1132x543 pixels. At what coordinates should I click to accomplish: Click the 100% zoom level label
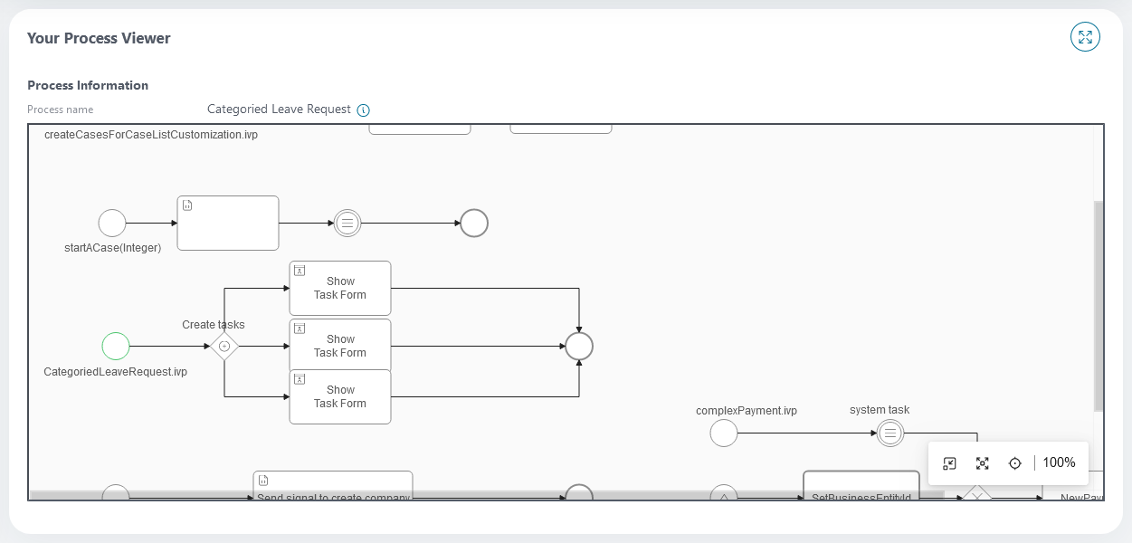(1059, 462)
